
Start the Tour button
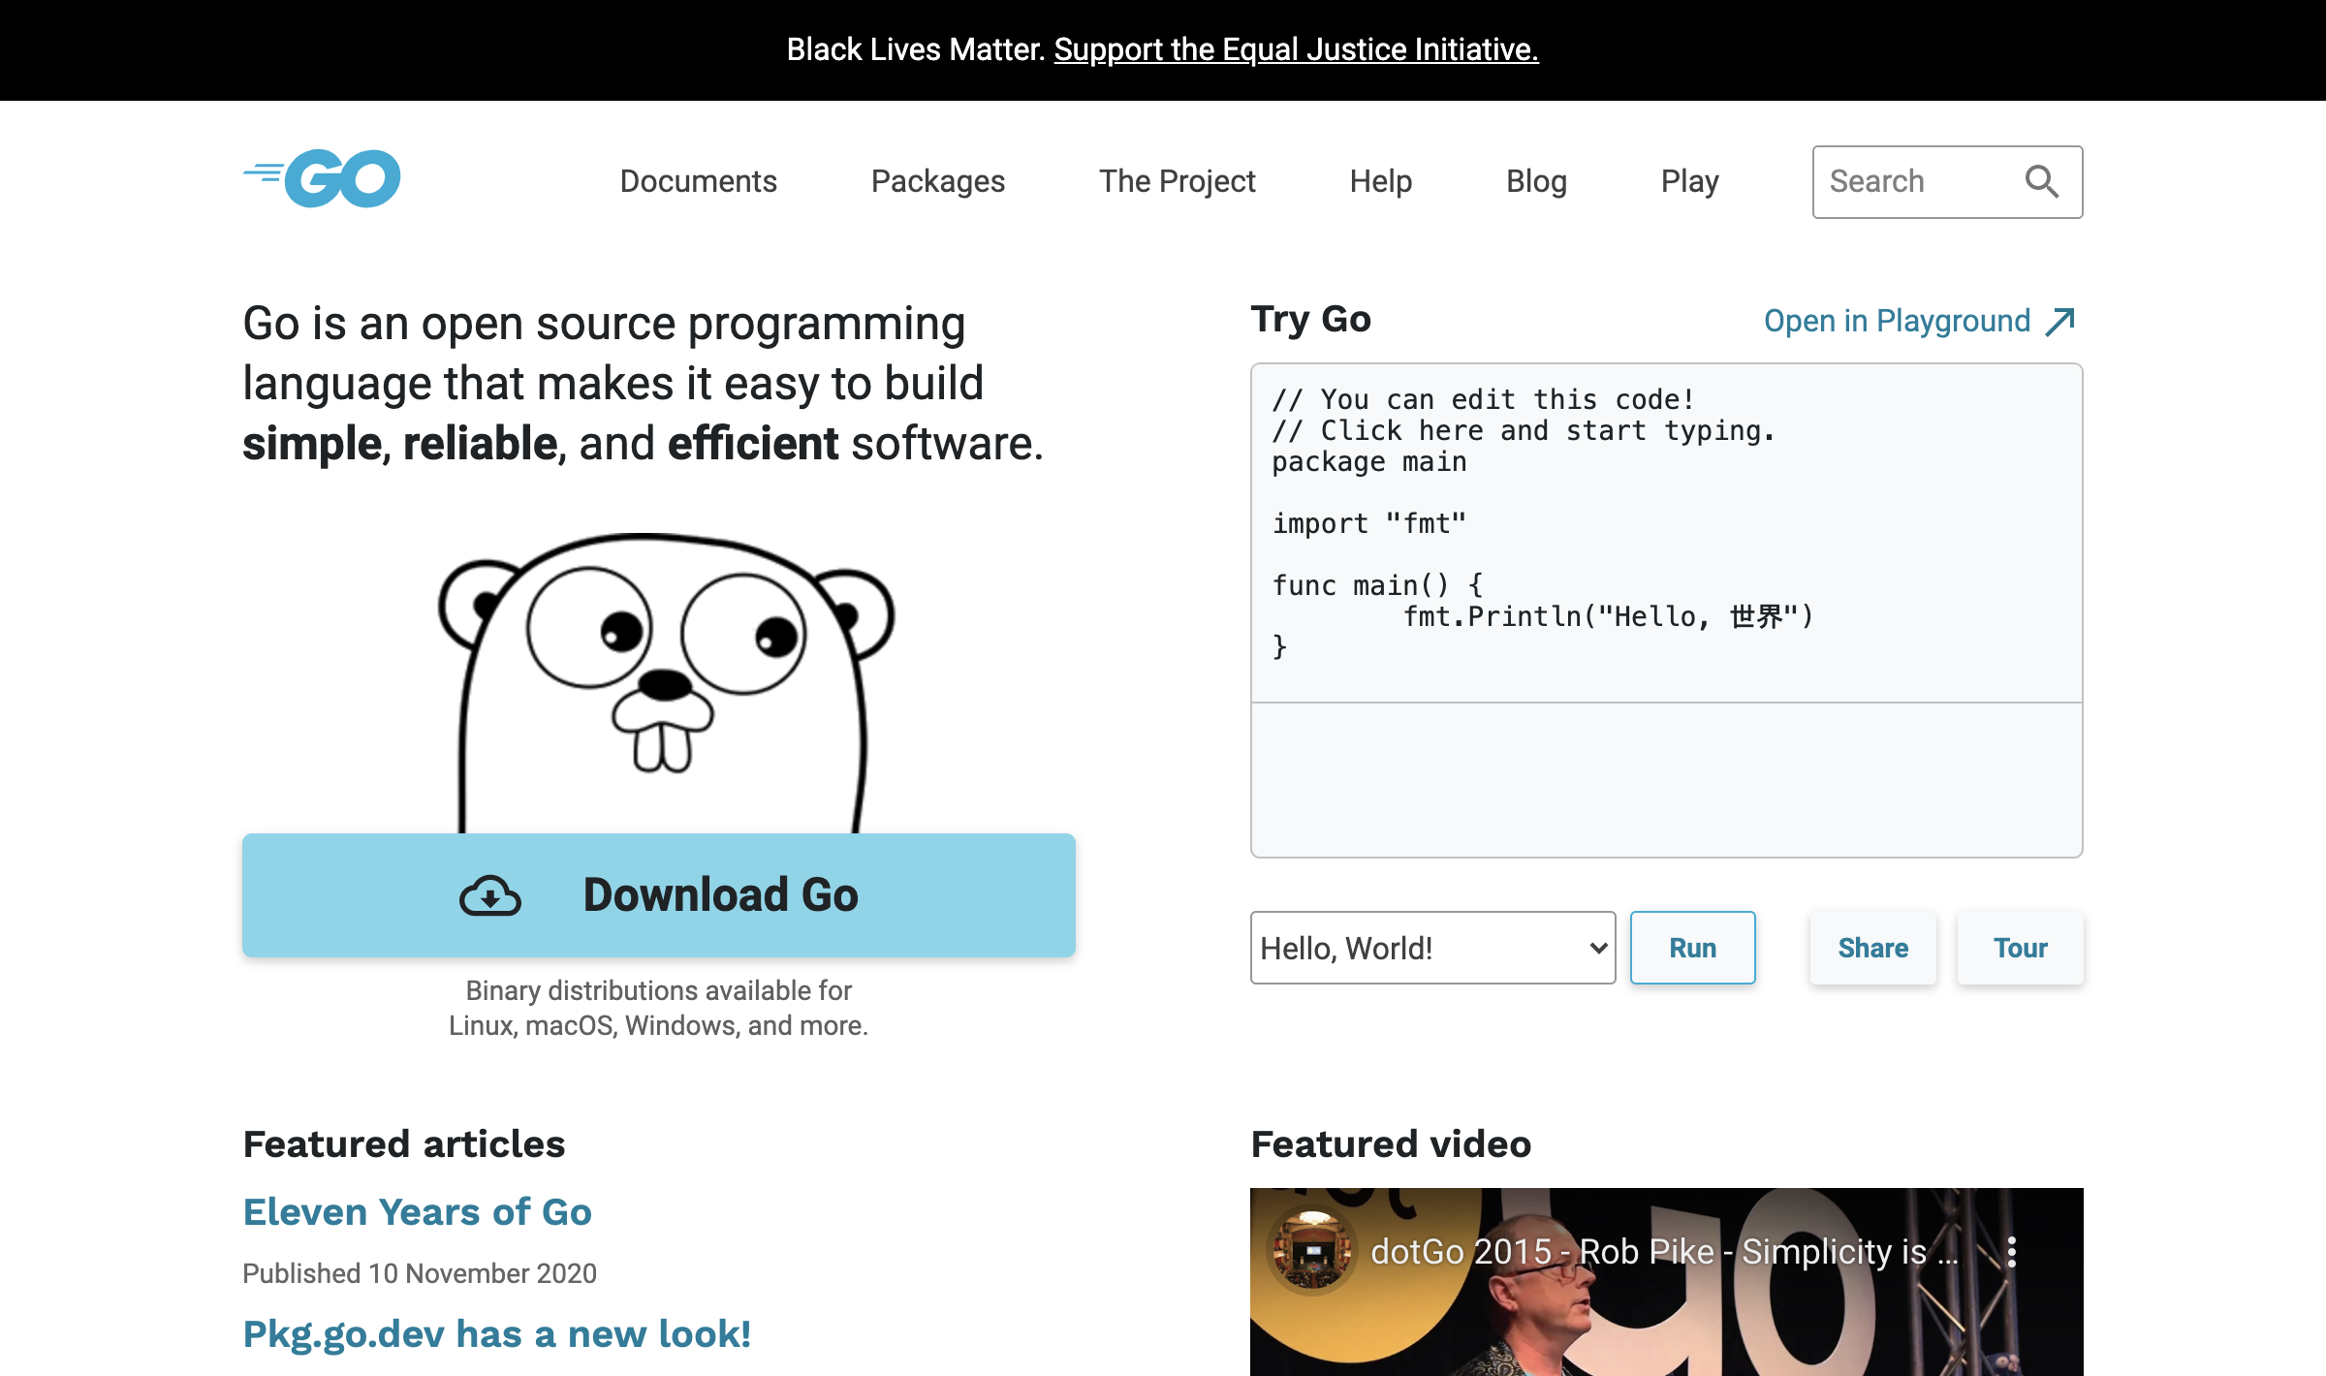tap(2020, 948)
